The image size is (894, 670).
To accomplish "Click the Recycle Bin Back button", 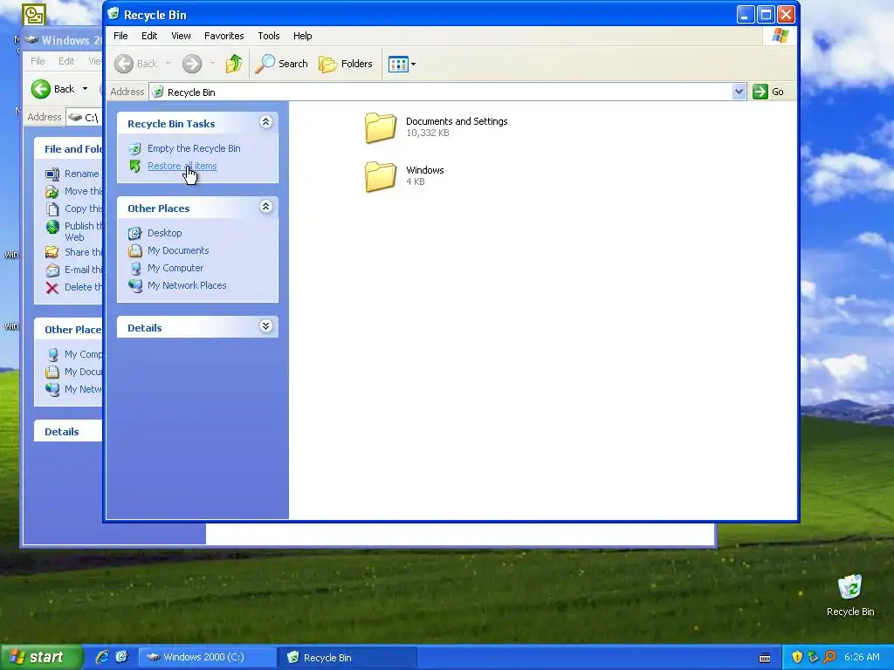I will pyautogui.click(x=135, y=64).
